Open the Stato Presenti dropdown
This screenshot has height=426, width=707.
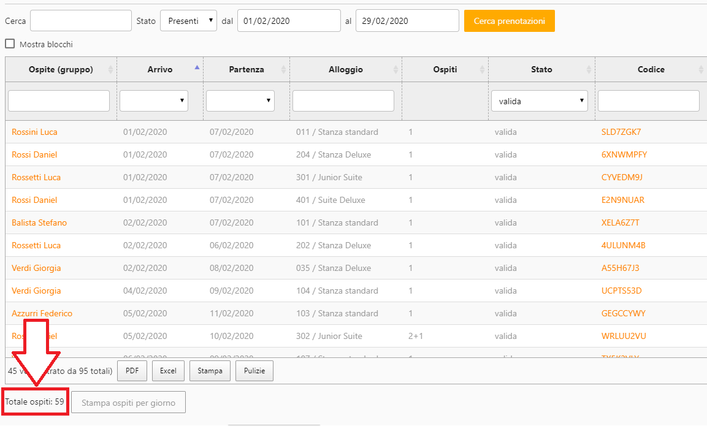tap(188, 21)
